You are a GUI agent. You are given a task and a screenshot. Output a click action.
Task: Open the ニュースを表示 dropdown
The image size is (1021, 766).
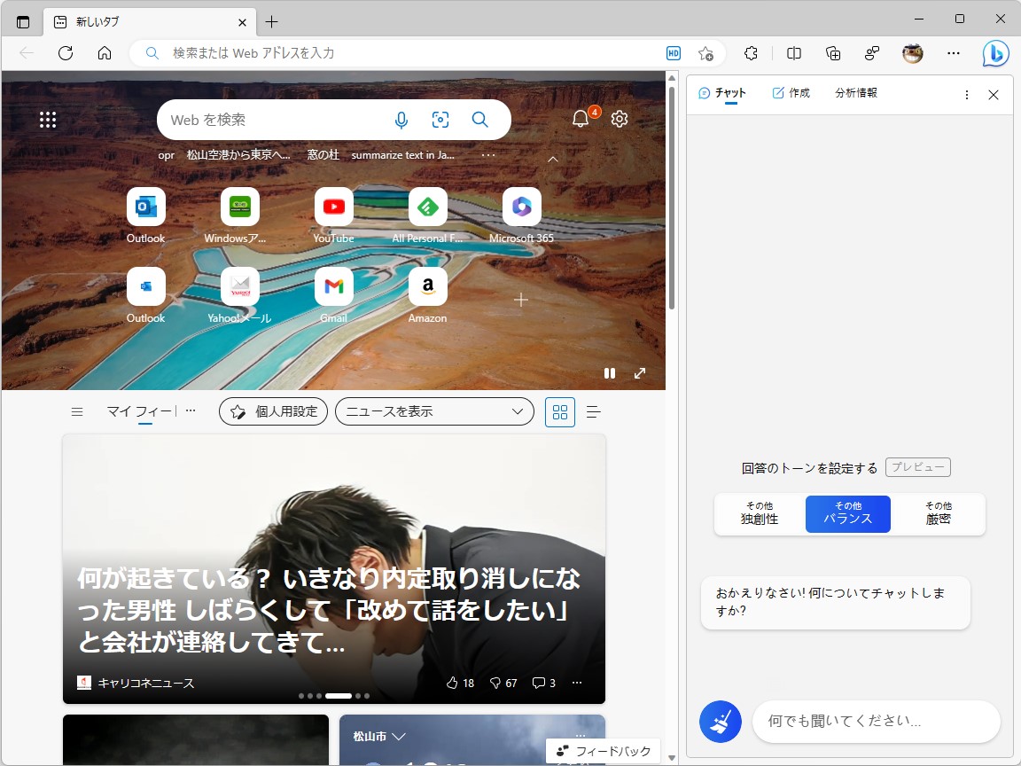click(433, 411)
